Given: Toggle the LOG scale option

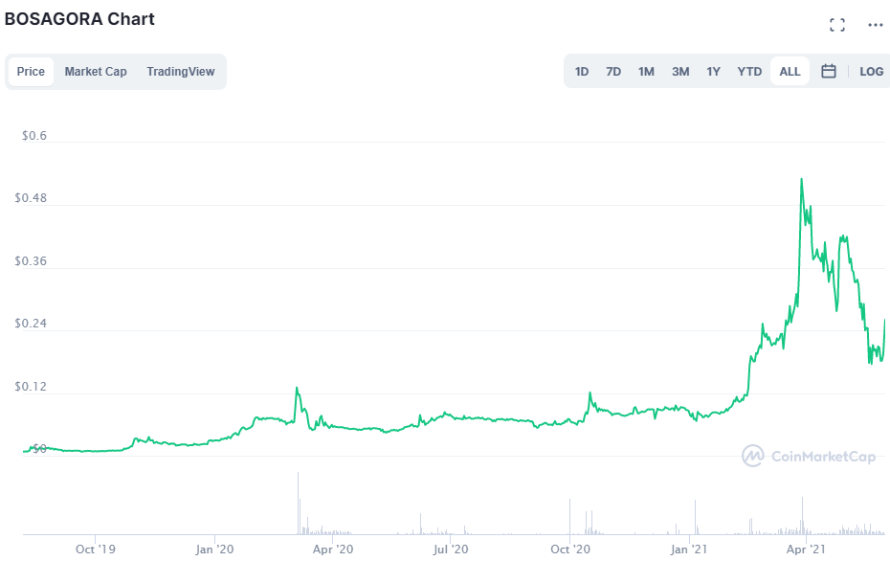Looking at the screenshot, I should [x=871, y=72].
